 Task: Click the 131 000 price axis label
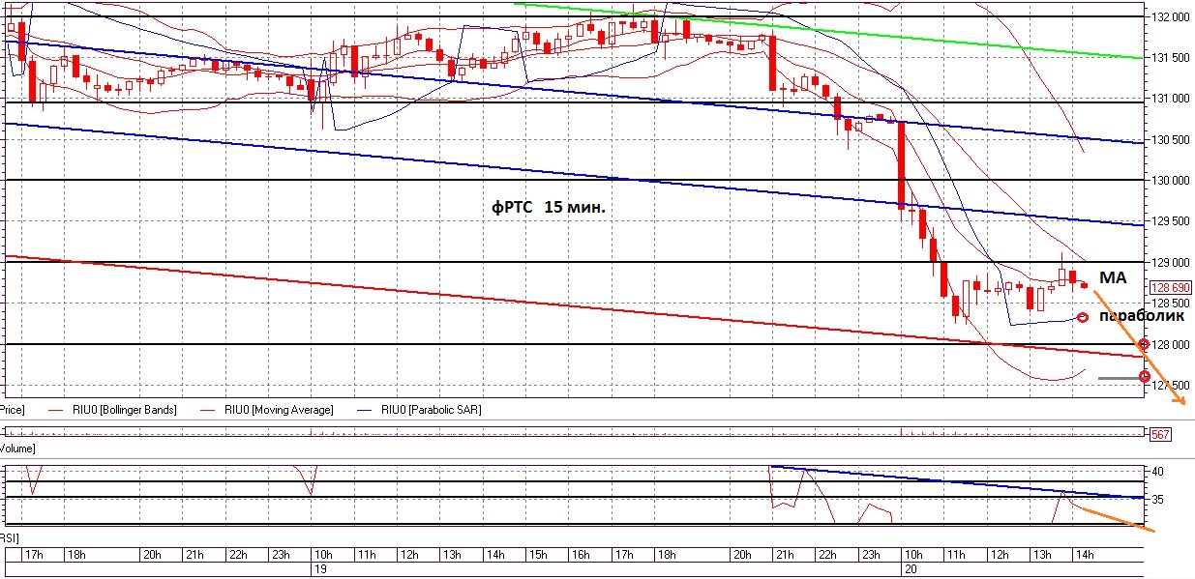[1172, 99]
